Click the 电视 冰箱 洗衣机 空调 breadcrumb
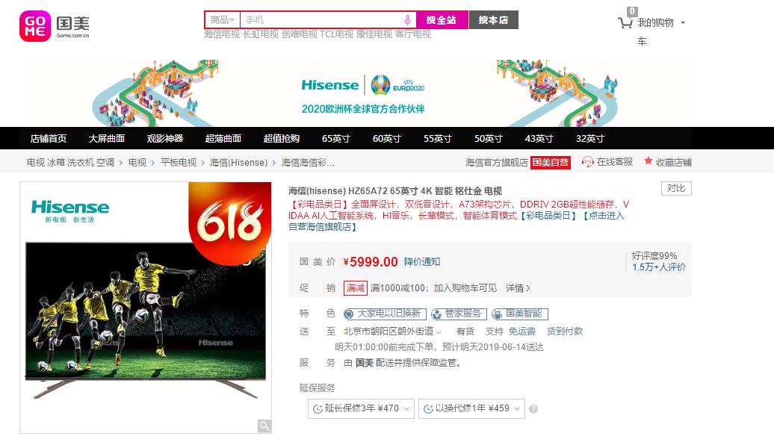Image resolution: width=774 pixels, height=439 pixels. (70, 163)
